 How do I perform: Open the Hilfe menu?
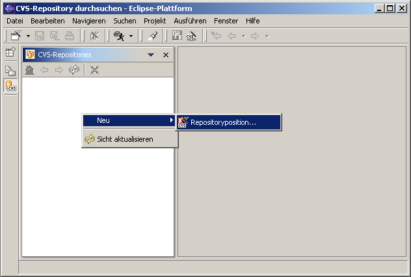253,21
